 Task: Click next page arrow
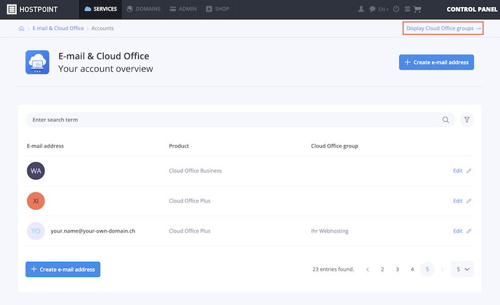[x=442, y=269]
